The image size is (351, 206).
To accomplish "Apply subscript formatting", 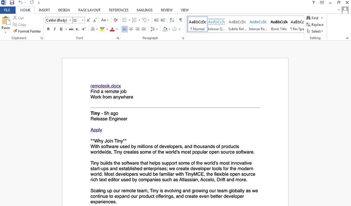I will coord(77,29).
